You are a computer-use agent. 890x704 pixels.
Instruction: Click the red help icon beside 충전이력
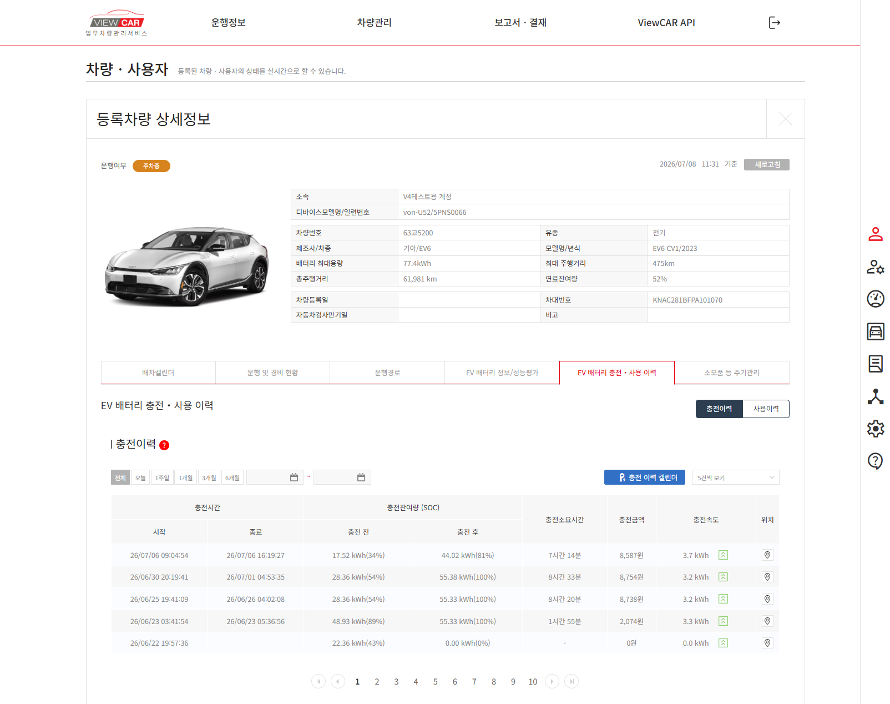pyautogui.click(x=164, y=445)
